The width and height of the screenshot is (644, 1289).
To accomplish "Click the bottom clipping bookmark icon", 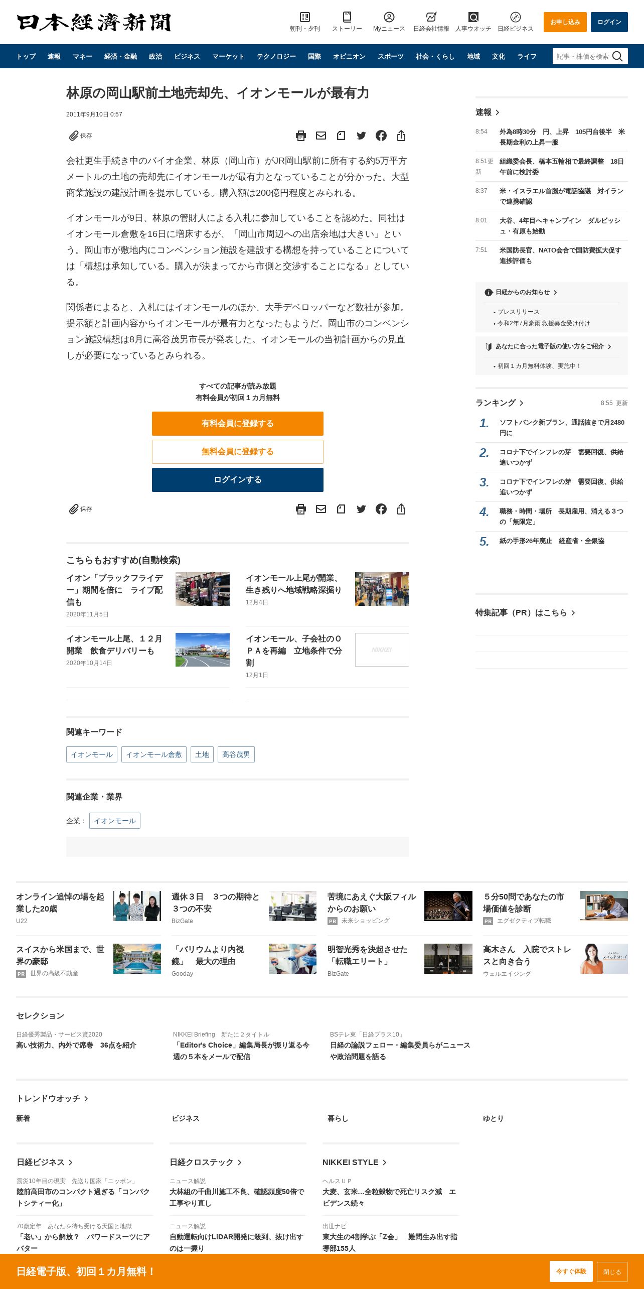I will (x=341, y=509).
